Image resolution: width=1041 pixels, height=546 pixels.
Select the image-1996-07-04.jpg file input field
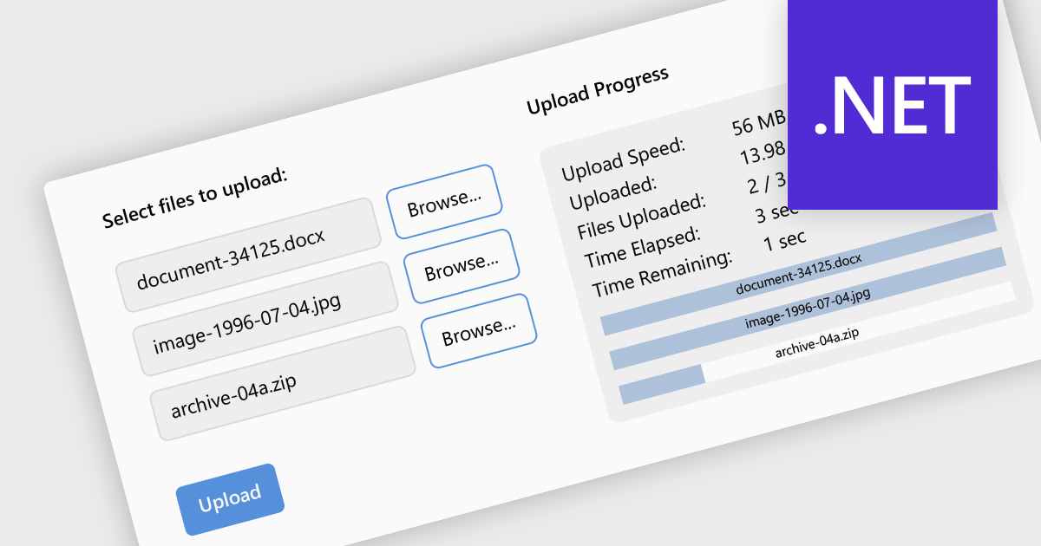click(x=265, y=319)
